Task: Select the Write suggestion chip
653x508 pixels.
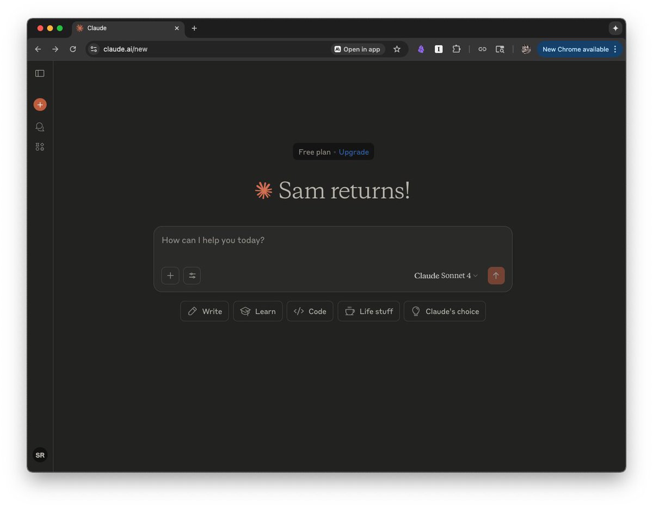Action: [x=205, y=311]
